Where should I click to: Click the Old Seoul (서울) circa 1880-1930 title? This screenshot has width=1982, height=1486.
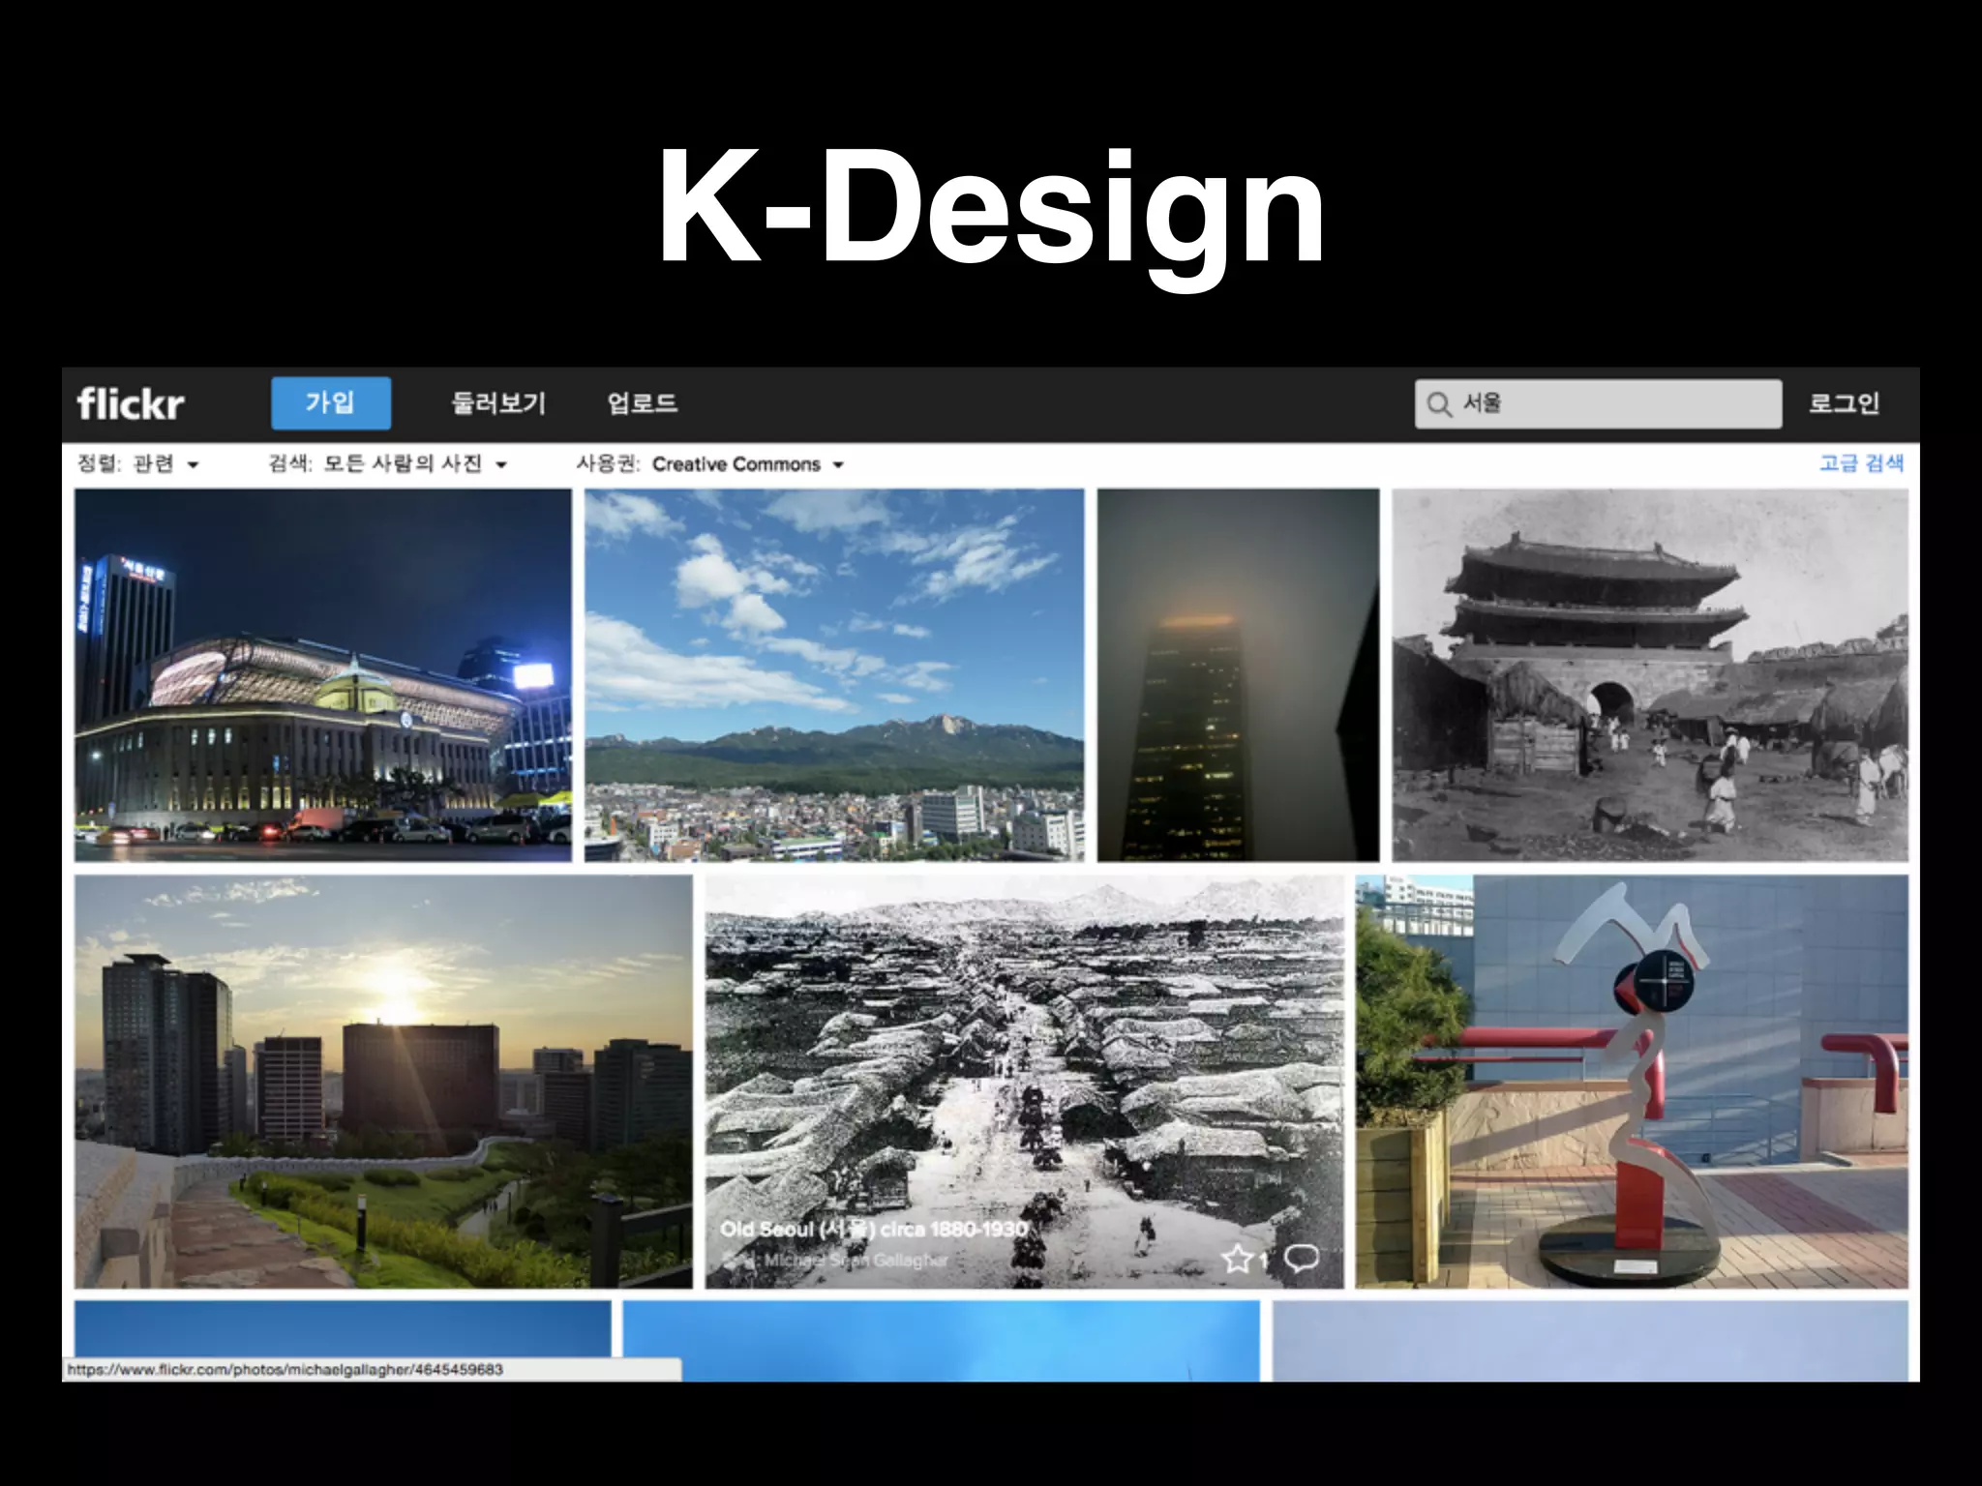tap(874, 1229)
